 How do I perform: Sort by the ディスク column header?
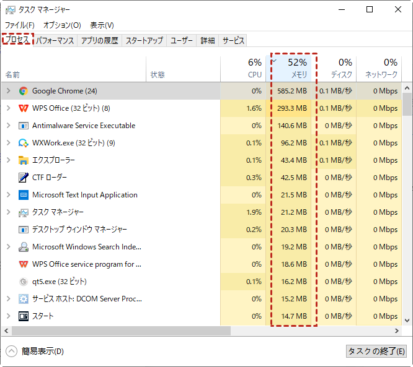pyautogui.click(x=334, y=69)
